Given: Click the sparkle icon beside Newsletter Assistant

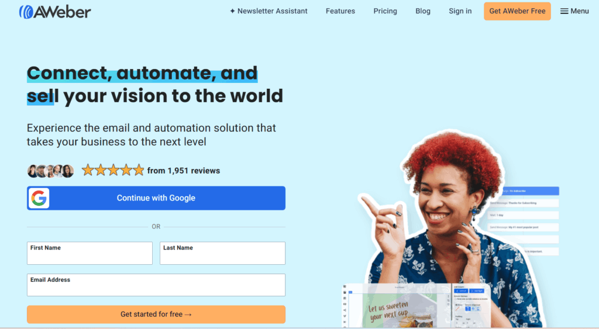Looking at the screenshot, I should pyautogui.click(x=232, y=11).
